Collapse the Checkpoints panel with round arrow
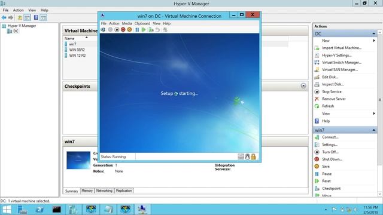 (x=303, y=86)
